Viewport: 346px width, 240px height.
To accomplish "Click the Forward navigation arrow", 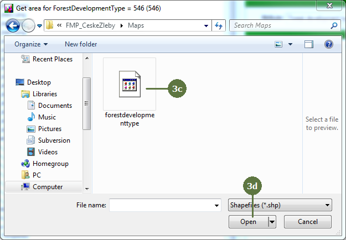I will [28, 25].
